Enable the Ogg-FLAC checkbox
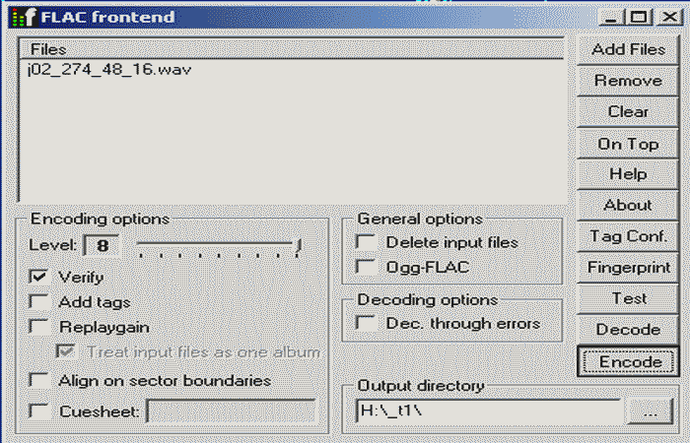The image size is (690, 443). [x=366, y=267]
